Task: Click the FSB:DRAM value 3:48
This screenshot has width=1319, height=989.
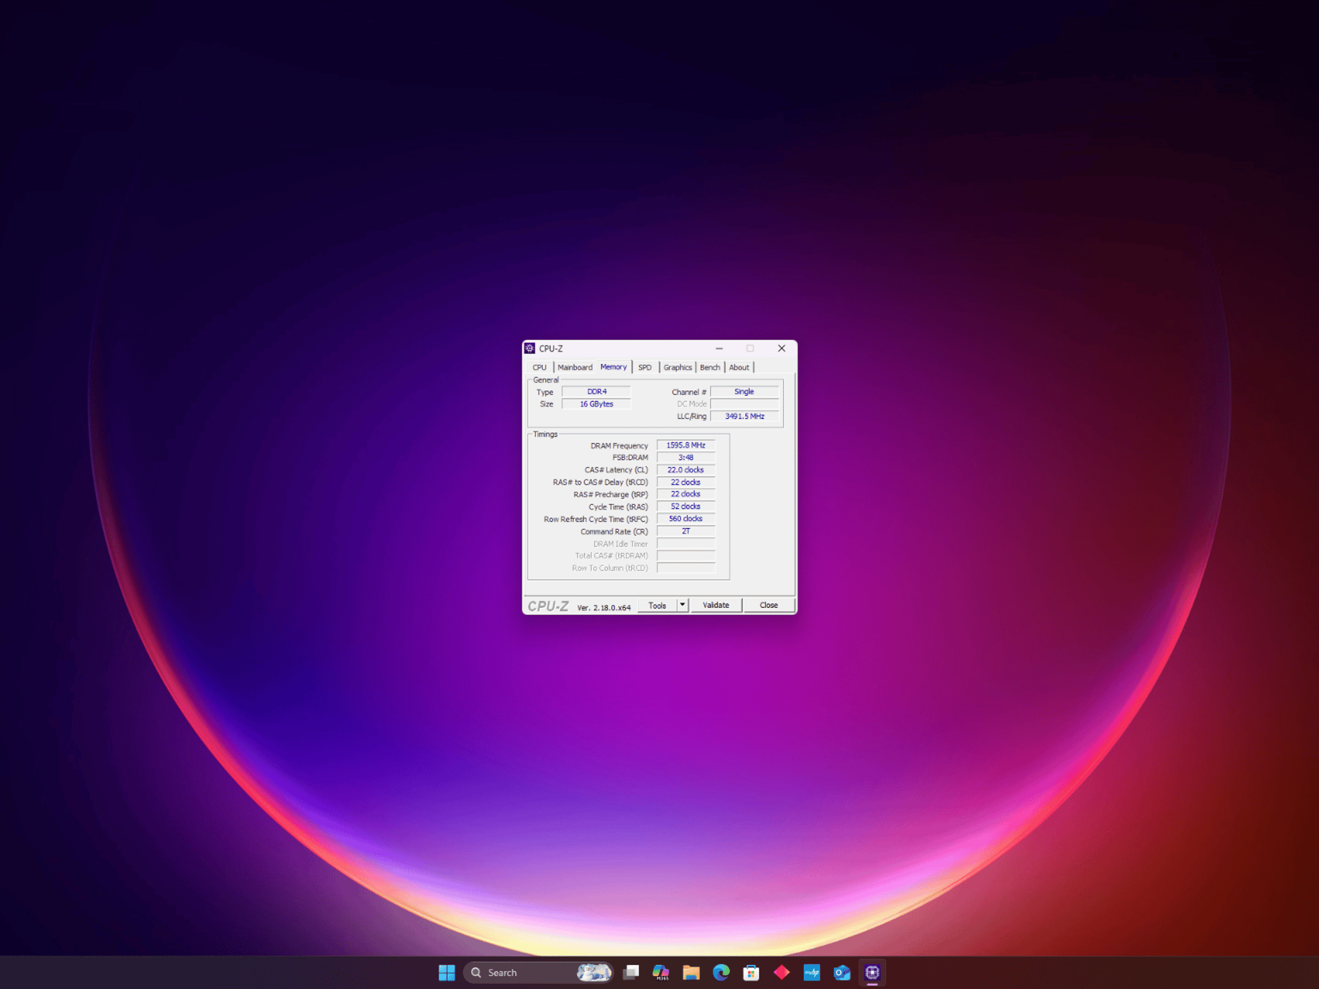Action: click(x=686, y=457)
